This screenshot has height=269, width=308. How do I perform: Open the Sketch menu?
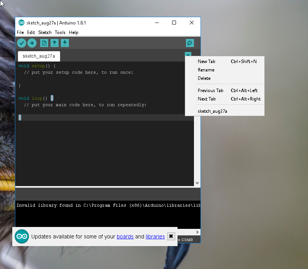coord(45,32)
